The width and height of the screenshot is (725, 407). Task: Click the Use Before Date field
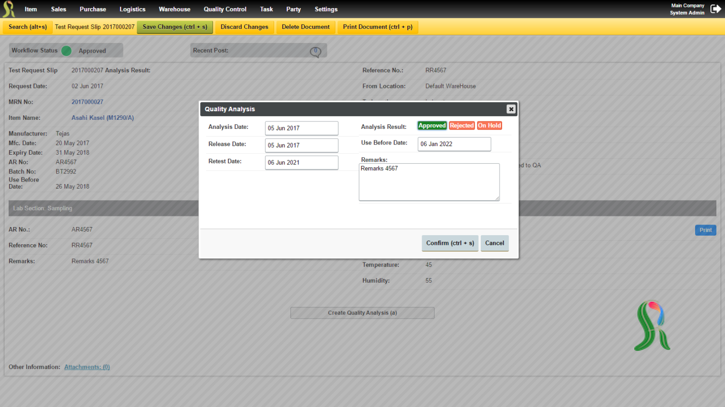454,144
